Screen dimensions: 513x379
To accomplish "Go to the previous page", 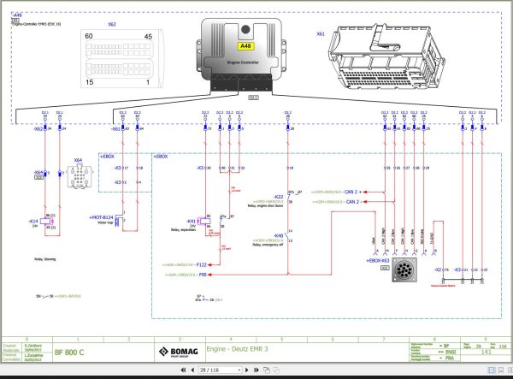I will (192, 370).
